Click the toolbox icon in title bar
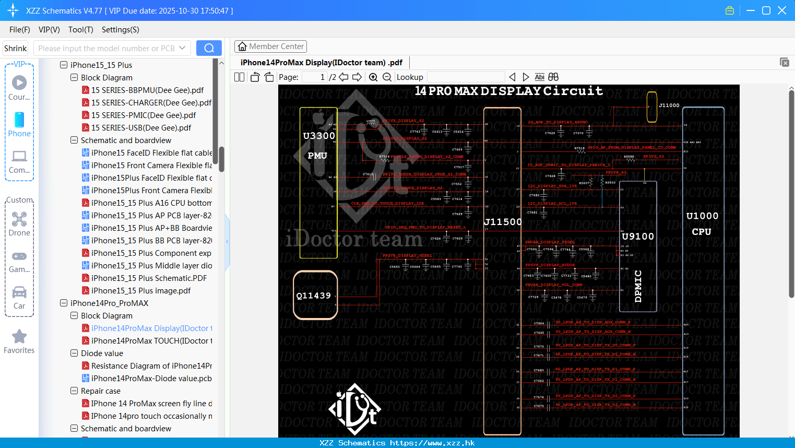The image size is (795, 448). click(730, 10)
